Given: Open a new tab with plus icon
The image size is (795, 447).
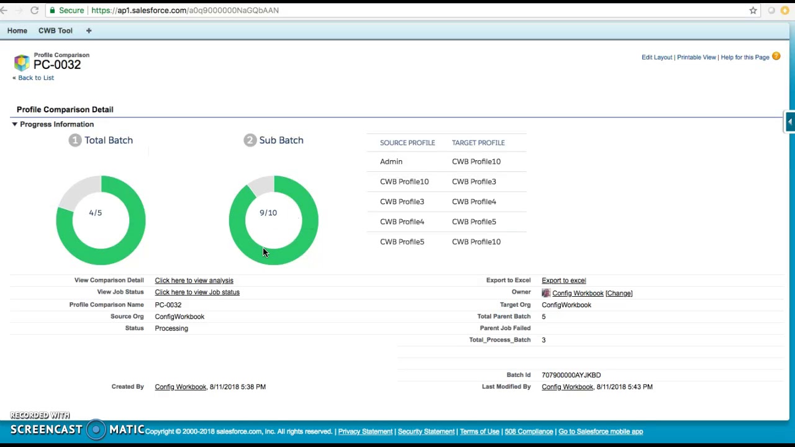Looking at the screenshot, I should pos(89,30).
